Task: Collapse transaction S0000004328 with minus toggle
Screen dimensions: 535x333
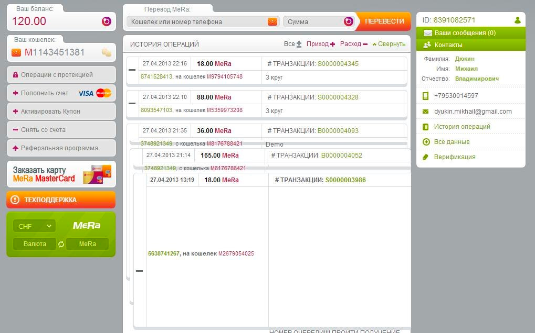Action: point(132,103)
